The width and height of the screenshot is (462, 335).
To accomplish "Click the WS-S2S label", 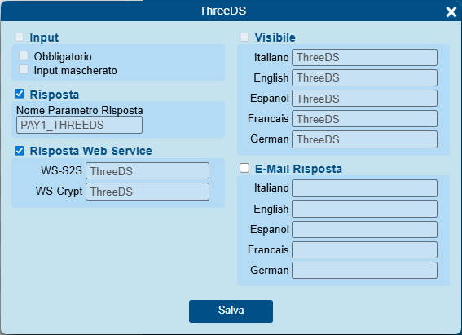I will pos(62,170).
